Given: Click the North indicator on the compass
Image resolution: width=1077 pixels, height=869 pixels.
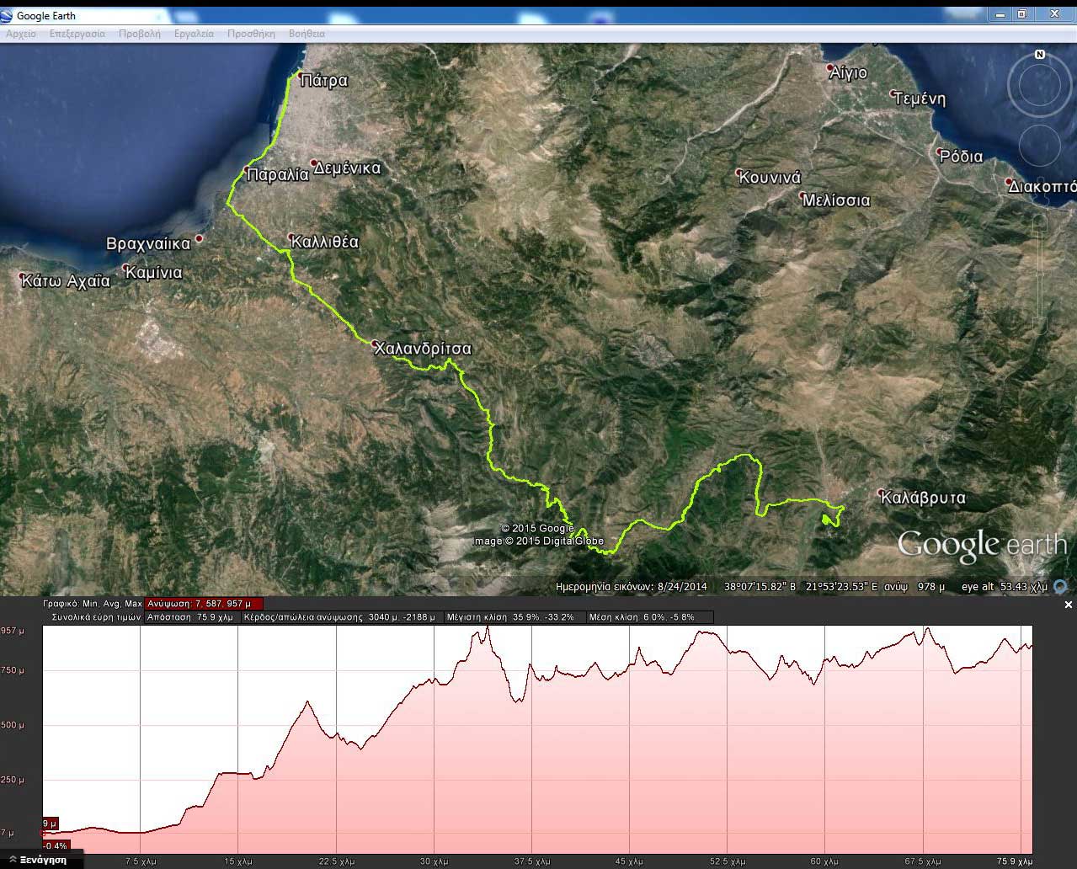Looking at the screenshot, I should (x=1039, y=55).
